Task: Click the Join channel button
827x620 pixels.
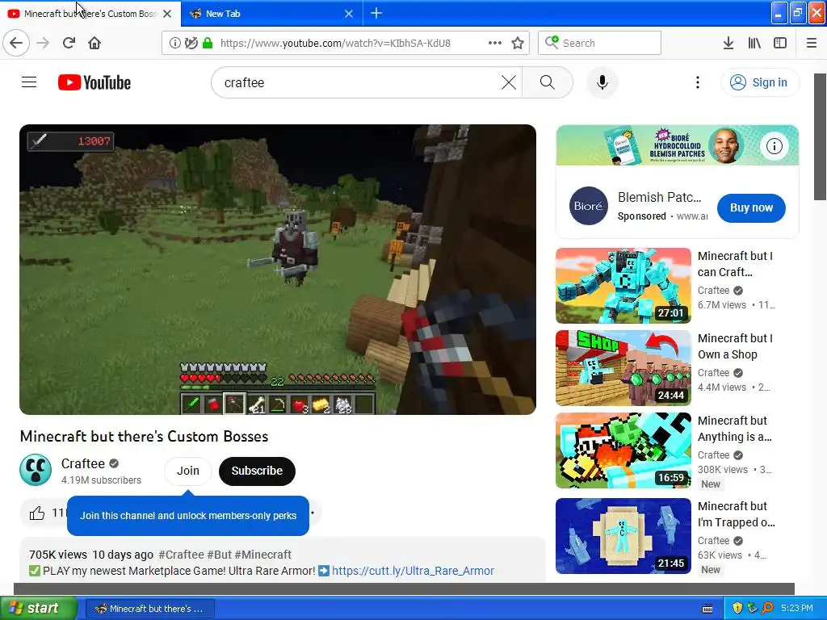Action: (187, 471)
